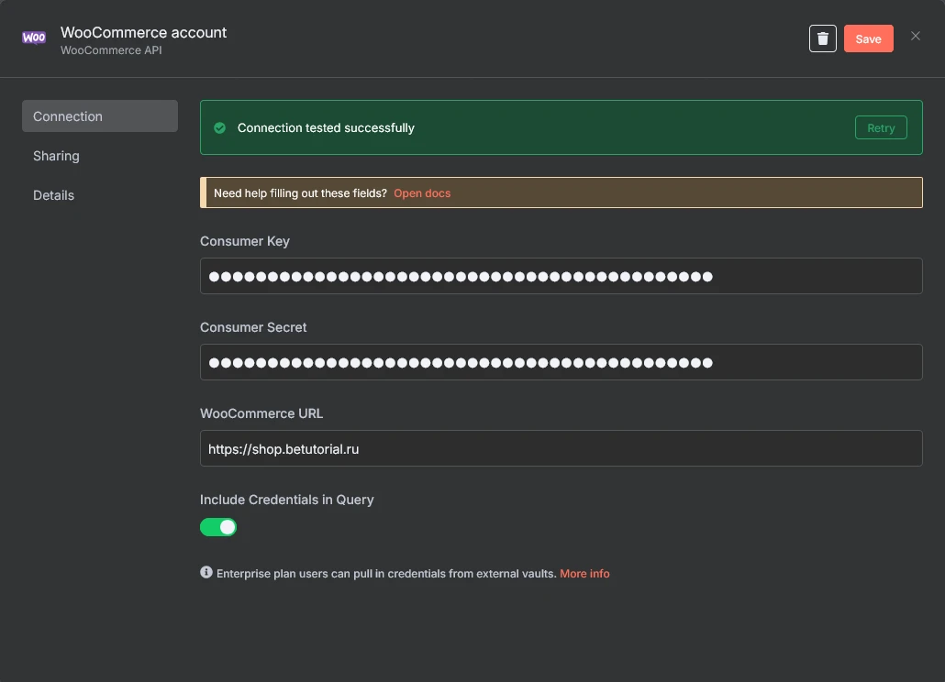Retry the connection test
This screenshot has width=945, height=682.
pos(880,128)
